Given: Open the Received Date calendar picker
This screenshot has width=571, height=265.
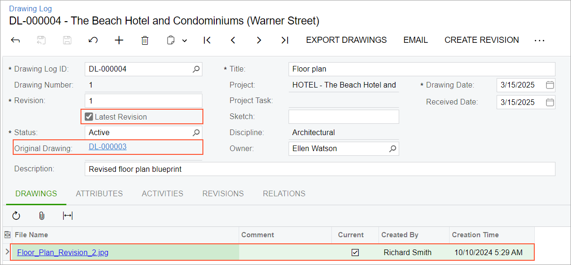Looking at the screenshot, I should 549,102.
